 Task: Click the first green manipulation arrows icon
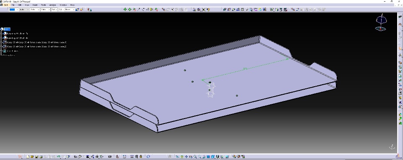[125, 10]
